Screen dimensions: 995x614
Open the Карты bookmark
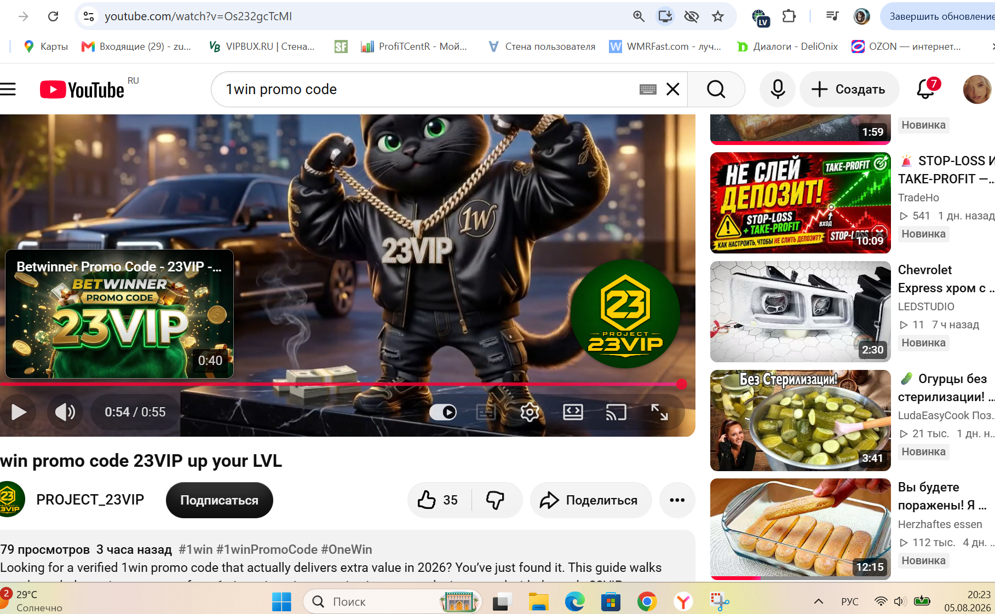pos(46,47)
